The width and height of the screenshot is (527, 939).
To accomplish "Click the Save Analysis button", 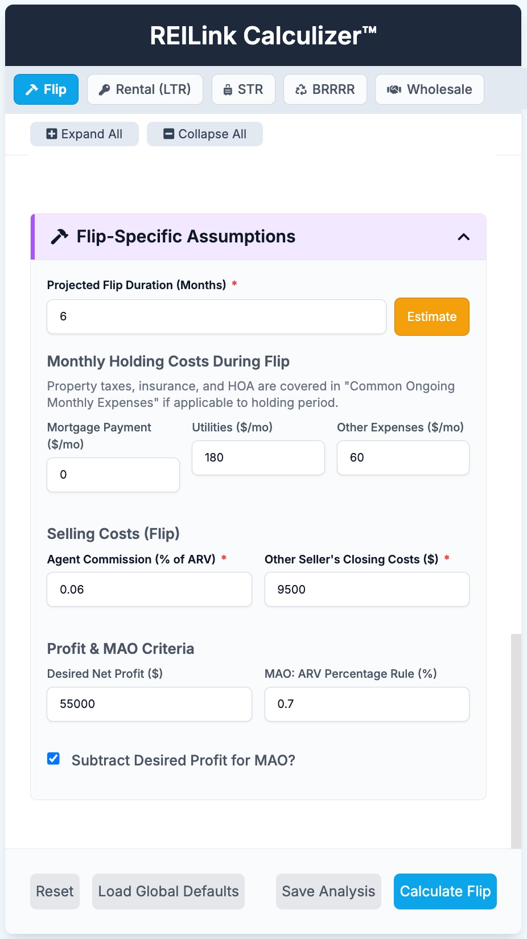I will (328, 891).
